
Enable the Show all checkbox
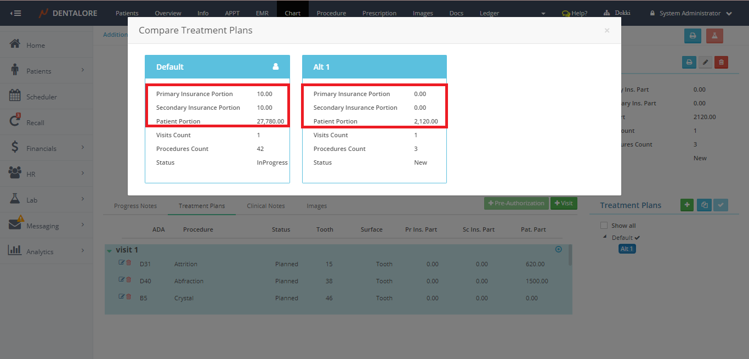click(604, 226)
